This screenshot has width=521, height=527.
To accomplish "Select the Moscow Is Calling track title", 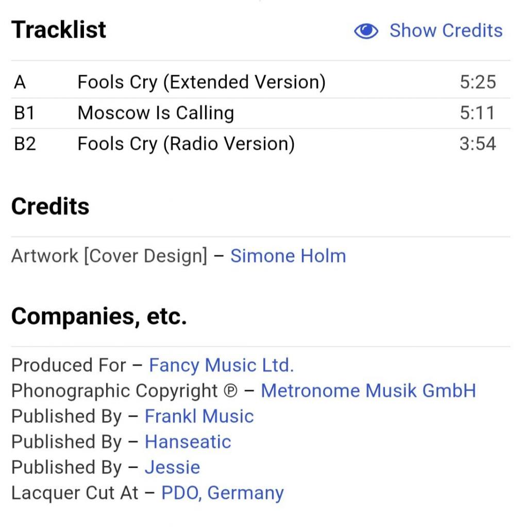I will [156, 113].
